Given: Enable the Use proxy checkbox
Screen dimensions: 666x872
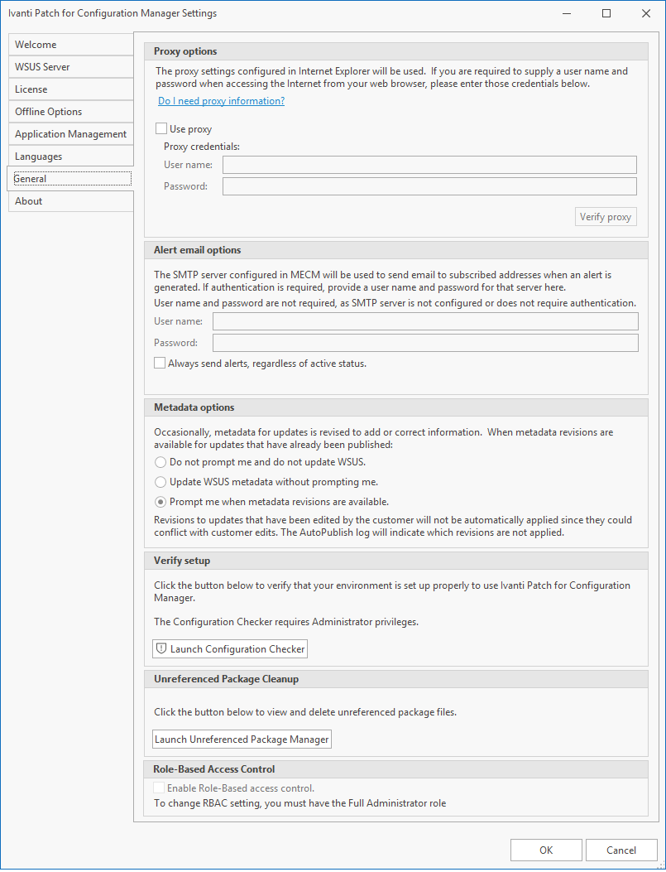Looking at the screenshot, I should coord(161,129).
